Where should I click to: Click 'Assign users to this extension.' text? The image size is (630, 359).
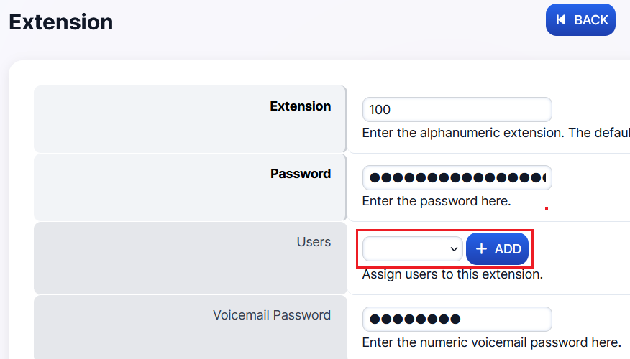pos(452,274)
